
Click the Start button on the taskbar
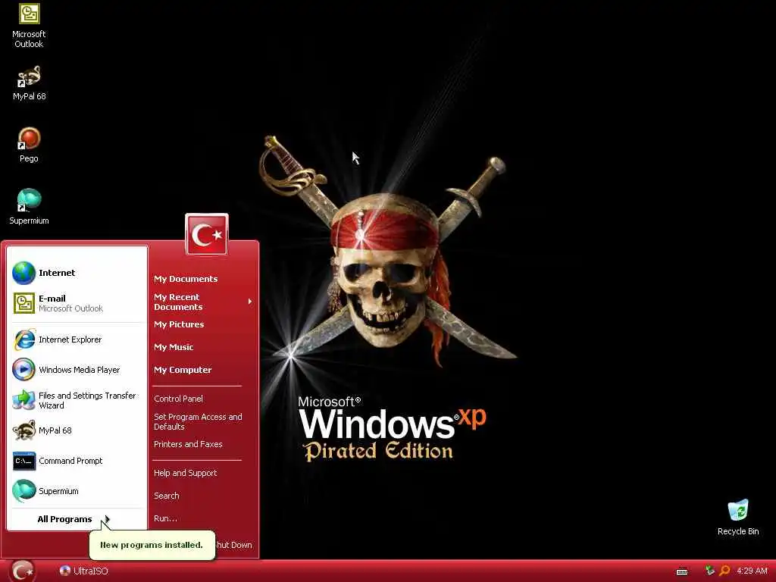[22, 571]
